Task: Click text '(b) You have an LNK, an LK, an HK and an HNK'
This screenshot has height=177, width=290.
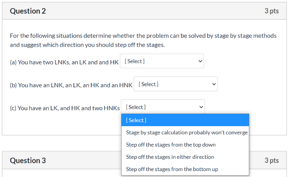Action: tap(71, 85)
